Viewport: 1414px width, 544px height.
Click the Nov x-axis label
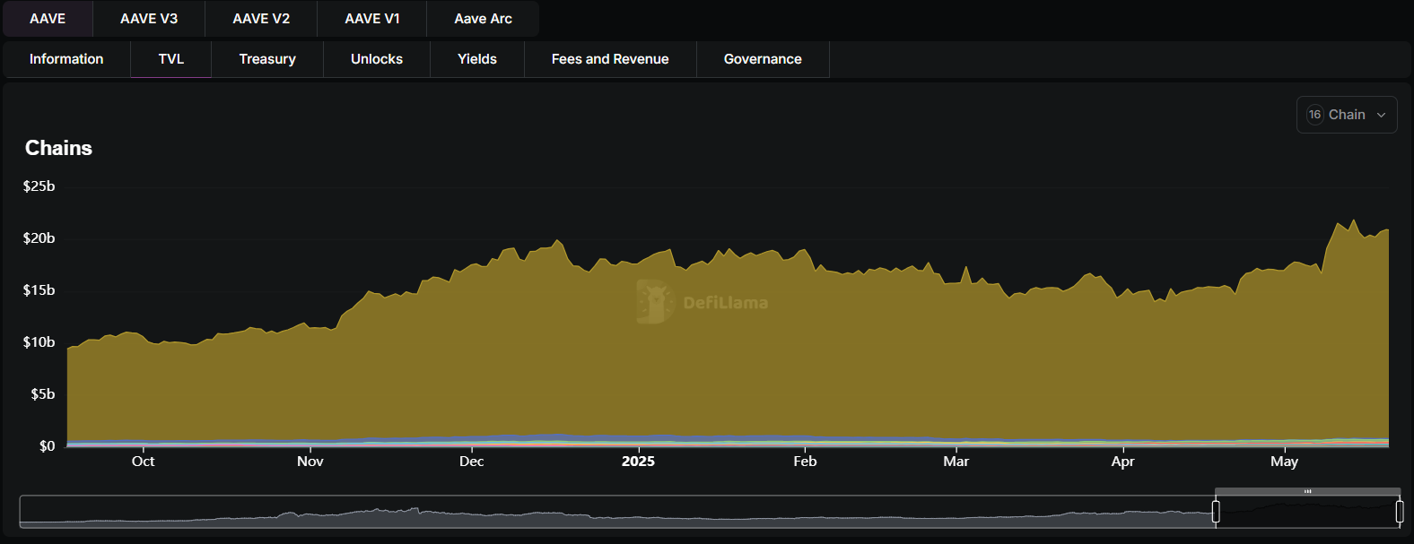point(310,462)
